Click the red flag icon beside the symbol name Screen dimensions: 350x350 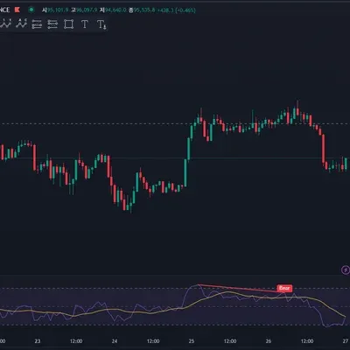pos(17,10)
